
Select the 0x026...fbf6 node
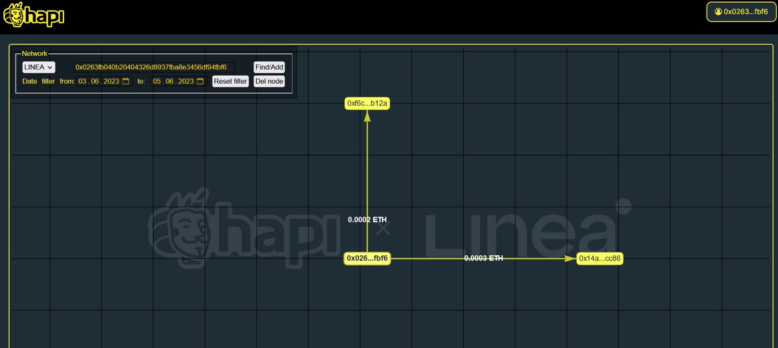click(x=367, y=259)
